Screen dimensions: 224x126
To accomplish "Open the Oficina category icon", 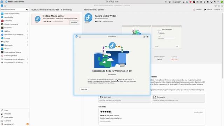I will (x=2, y=49).
